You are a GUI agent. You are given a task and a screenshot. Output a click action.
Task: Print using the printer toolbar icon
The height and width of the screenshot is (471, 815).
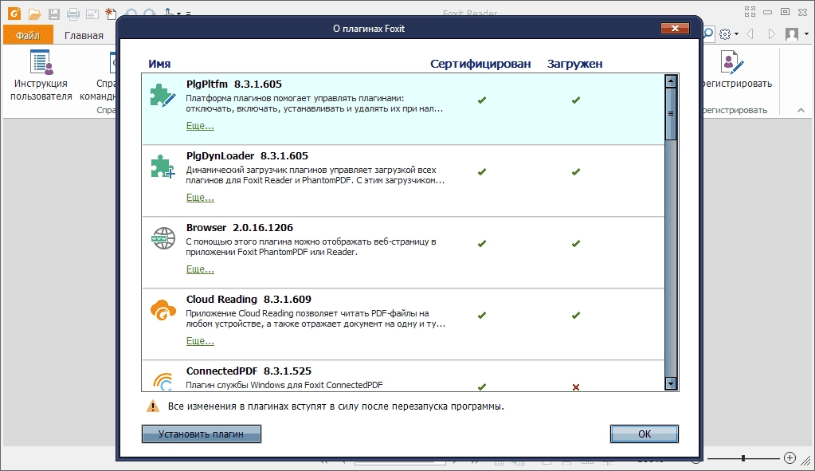click(x=73, y=14)
